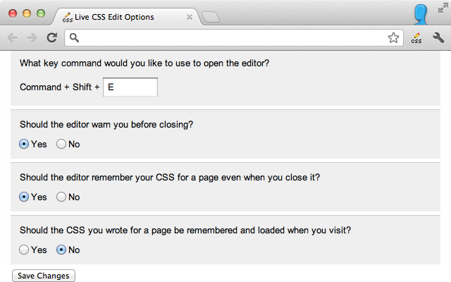This screenshot has height=282, width=451.
Task: Select Yes for remember CSS on close
Action: [24, 197]
